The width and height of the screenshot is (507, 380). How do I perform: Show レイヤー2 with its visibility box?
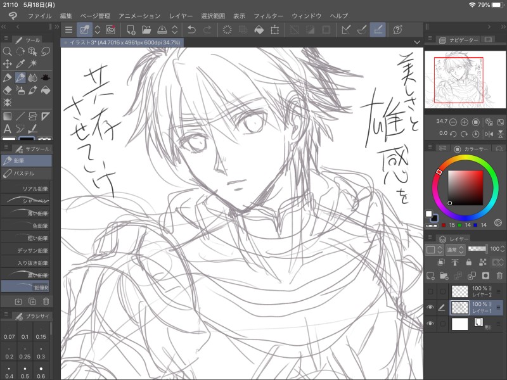click(430, 291)
